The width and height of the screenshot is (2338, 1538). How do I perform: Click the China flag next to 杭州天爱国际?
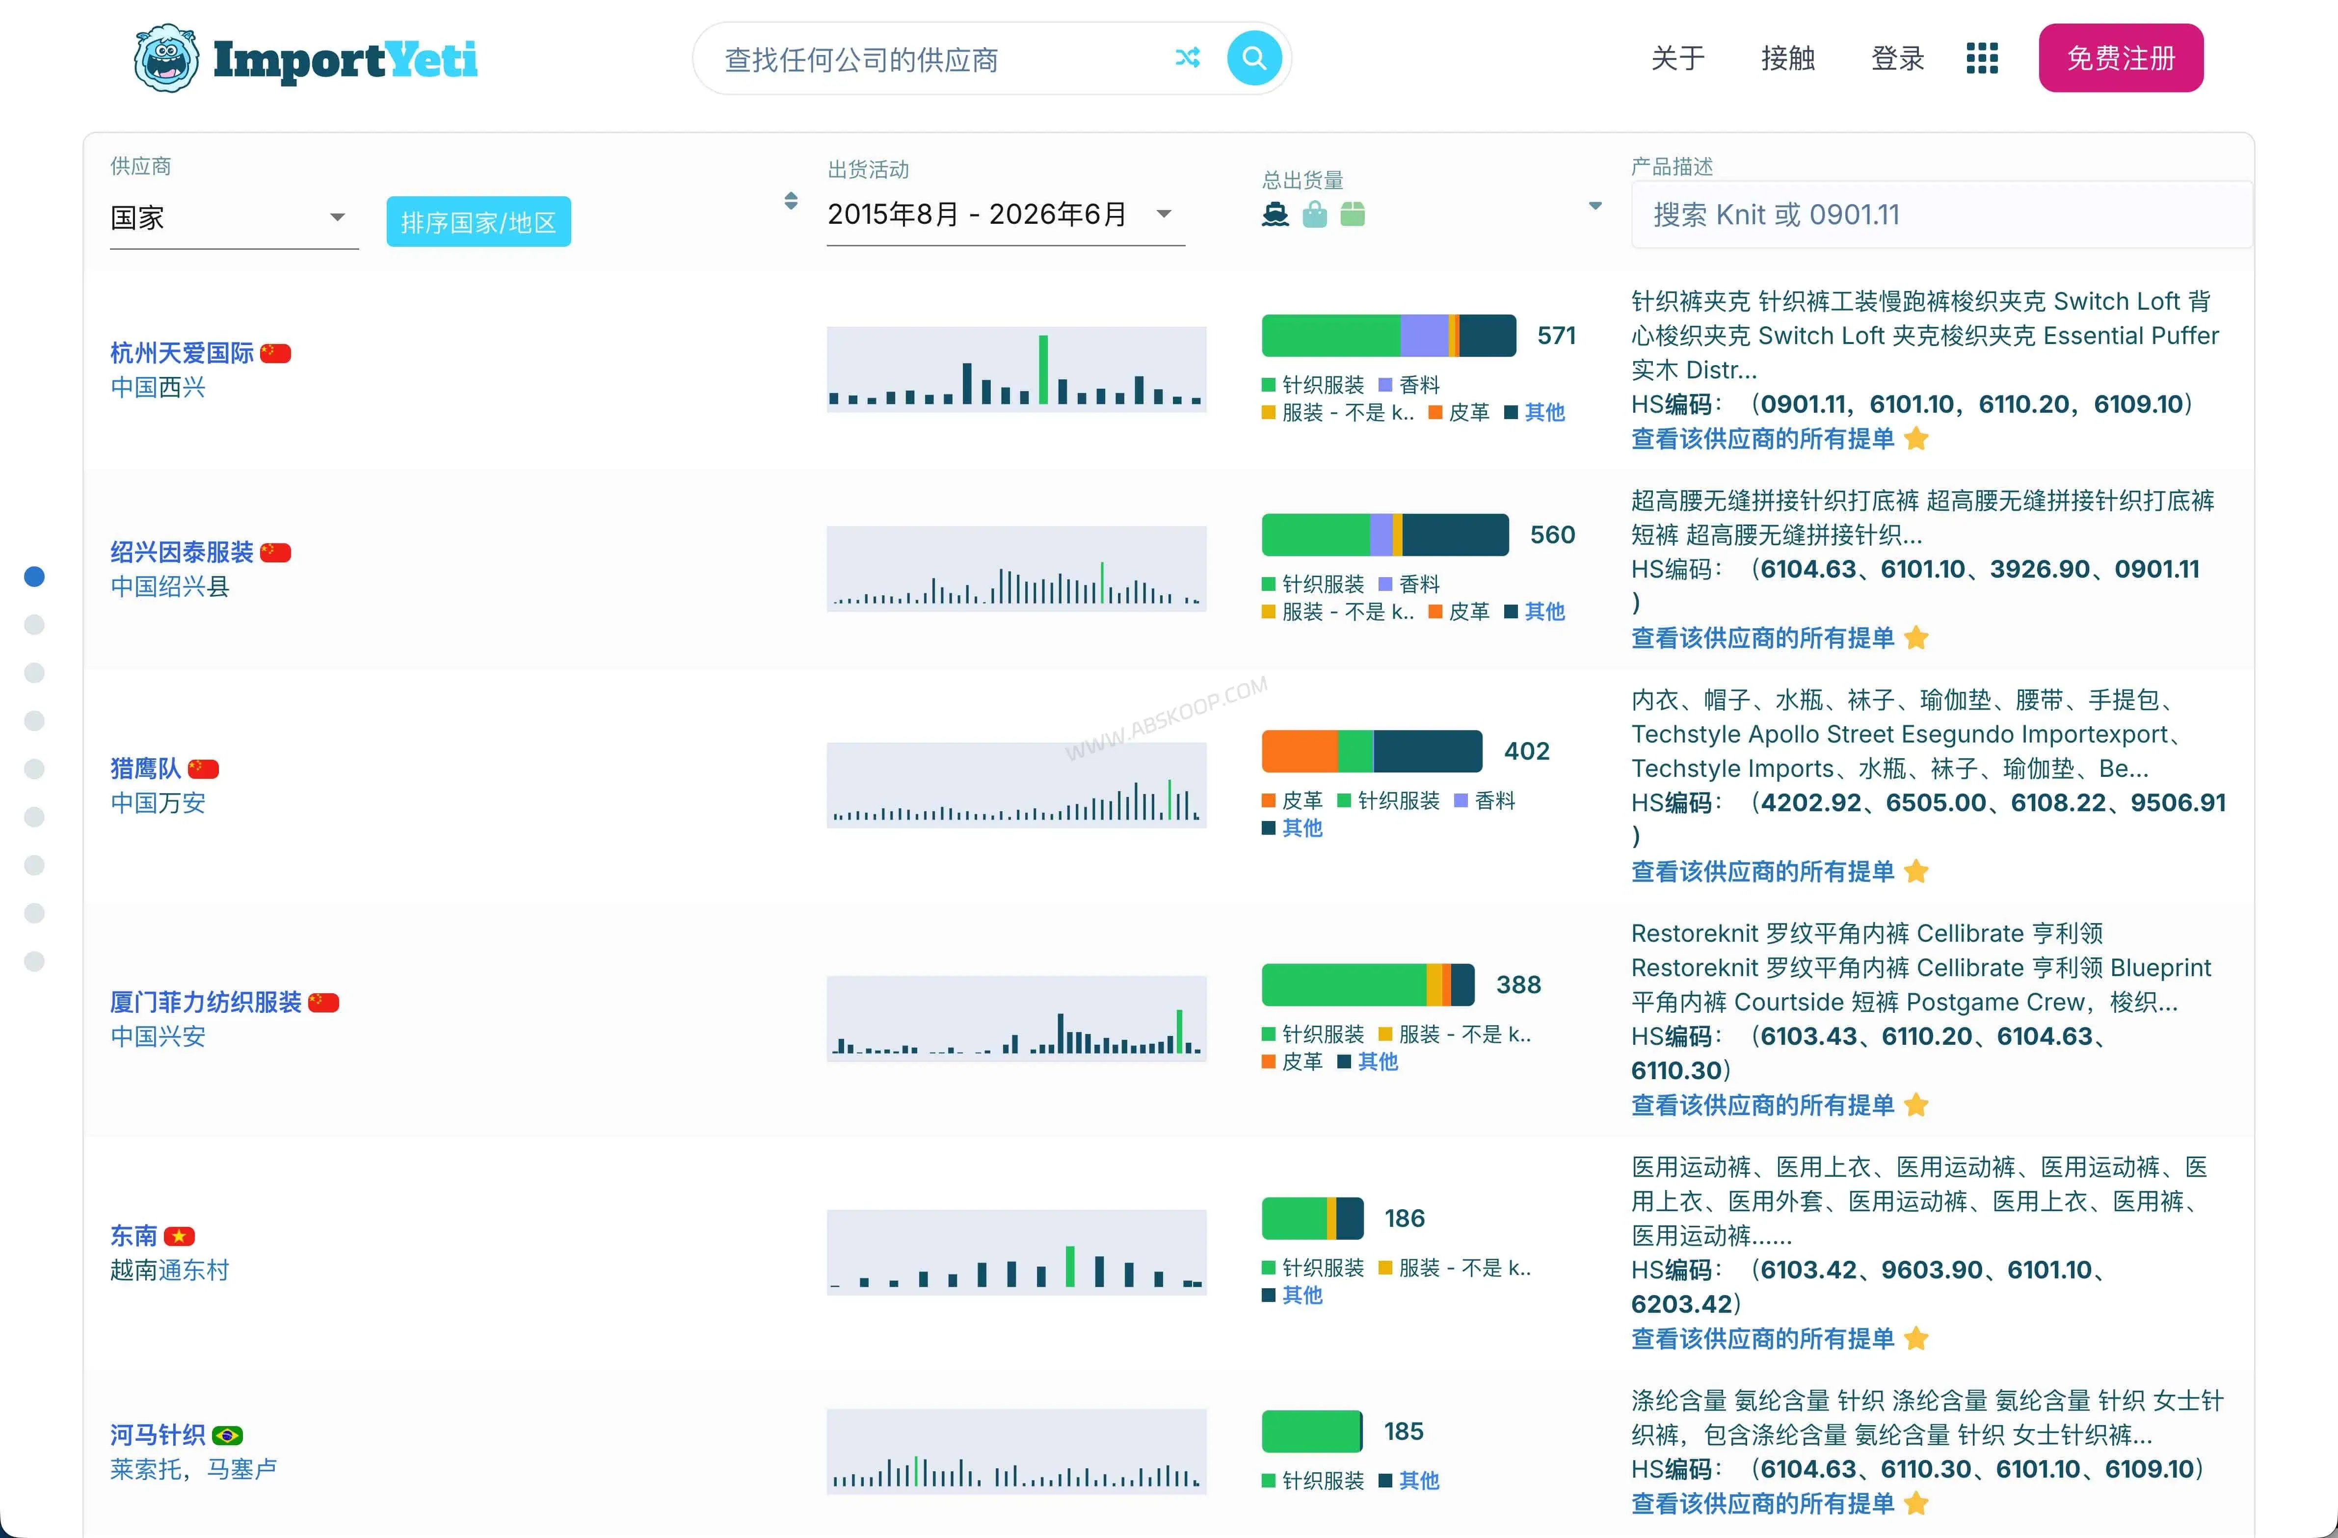[276, 353]
